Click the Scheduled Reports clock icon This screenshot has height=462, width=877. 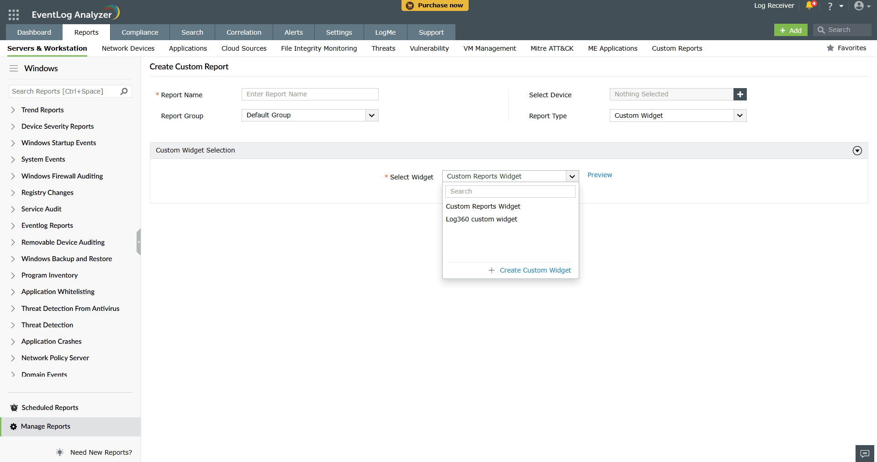(14, 408)
